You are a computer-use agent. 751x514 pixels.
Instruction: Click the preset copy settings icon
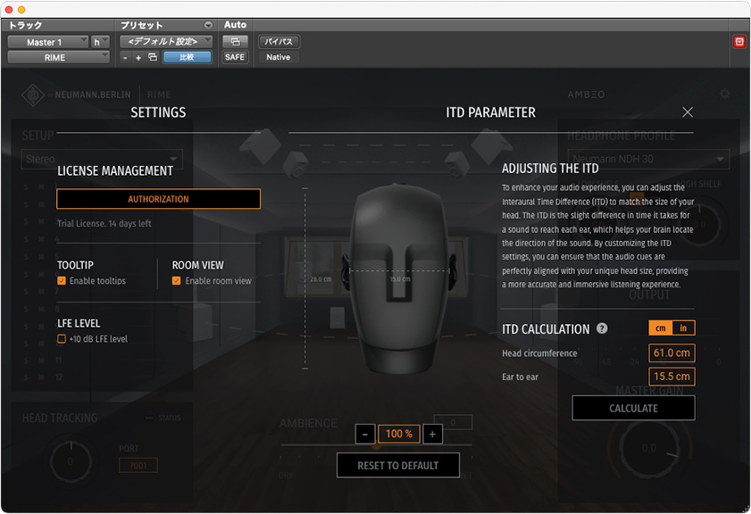(x=153, y=57)
